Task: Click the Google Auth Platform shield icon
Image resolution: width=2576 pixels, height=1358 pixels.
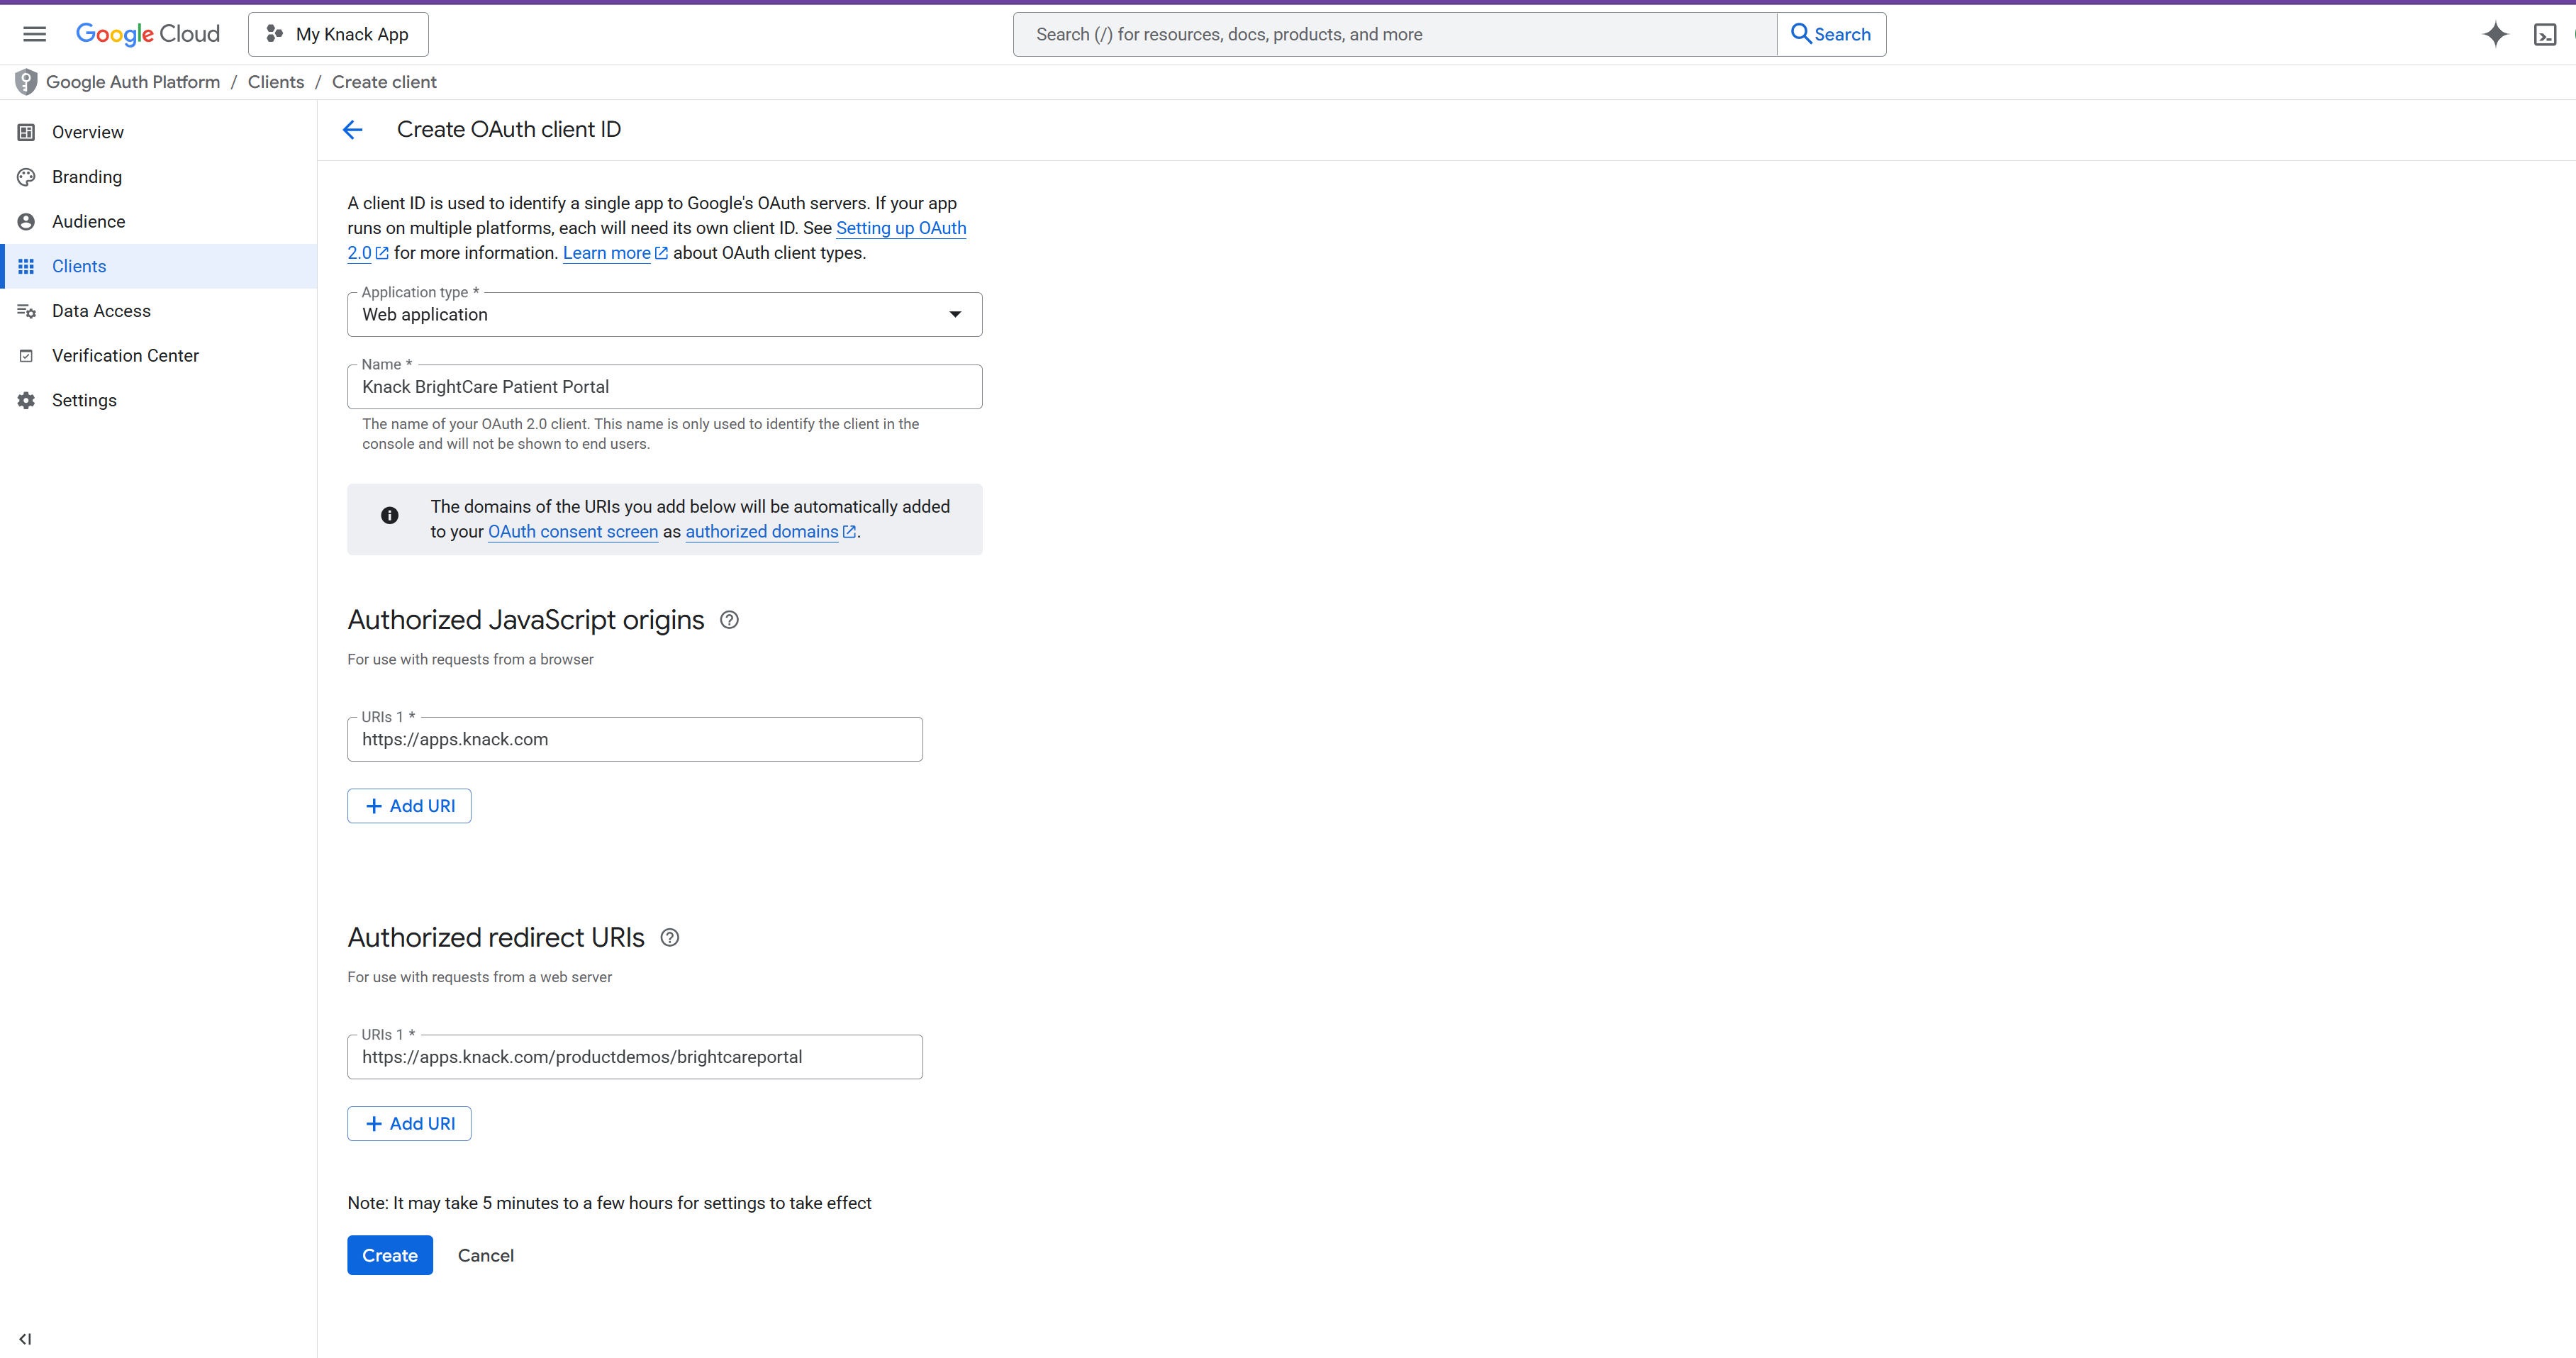Action: click(26, 82)
